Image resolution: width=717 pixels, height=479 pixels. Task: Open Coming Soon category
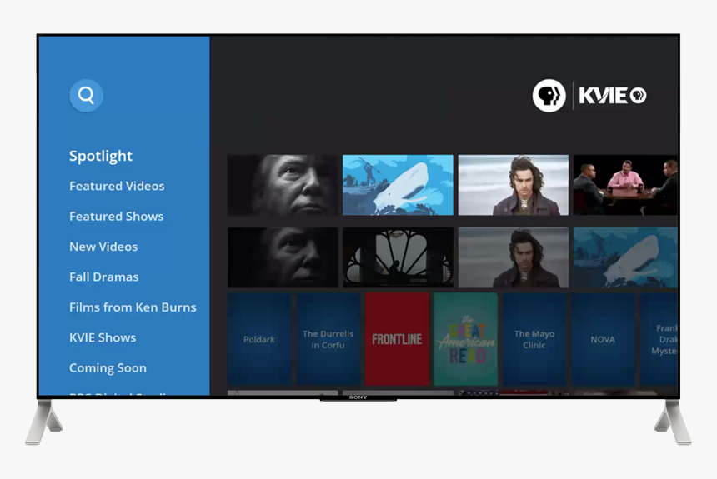pos(108,368)
